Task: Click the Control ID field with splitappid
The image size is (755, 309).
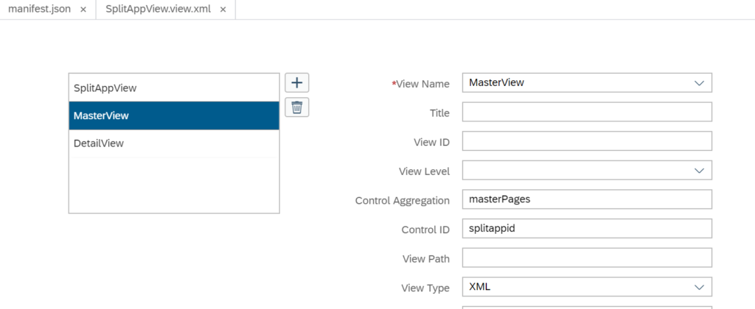Action: 587,228
